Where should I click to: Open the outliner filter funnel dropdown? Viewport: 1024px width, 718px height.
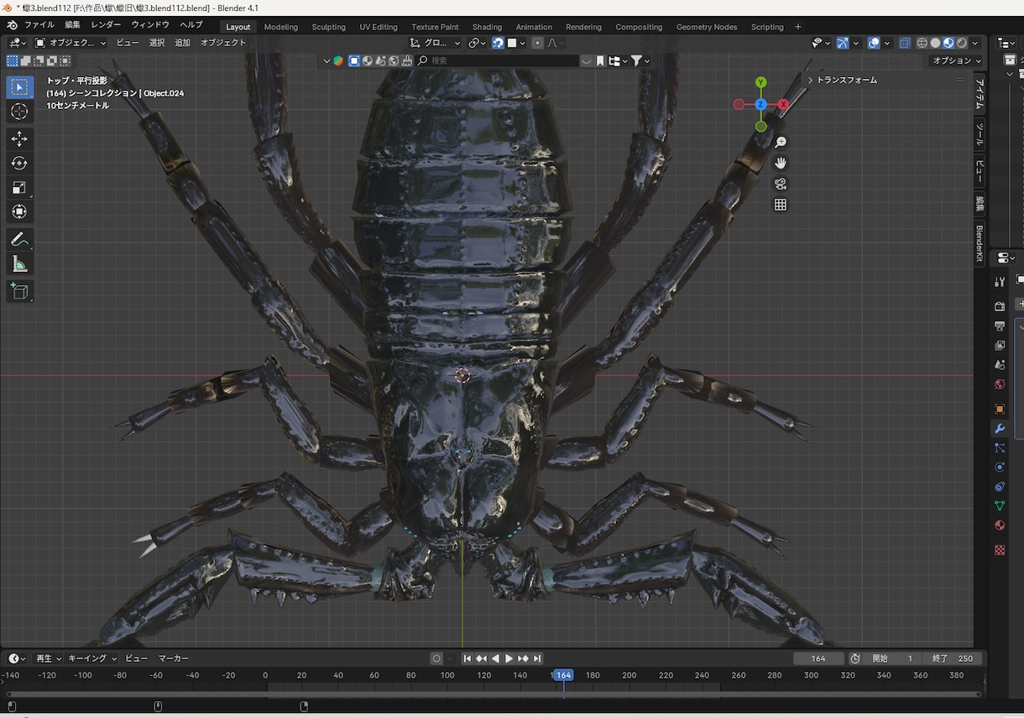click(640, 60)
